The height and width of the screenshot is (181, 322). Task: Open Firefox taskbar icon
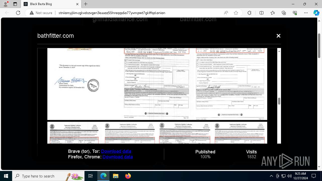tap(128, 176)
